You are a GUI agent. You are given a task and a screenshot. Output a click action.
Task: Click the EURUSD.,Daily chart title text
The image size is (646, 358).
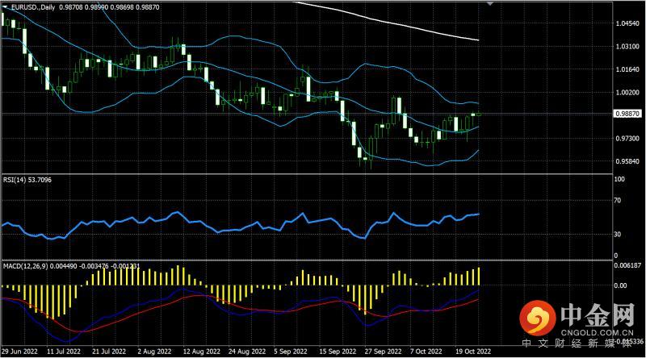pyautogui.click(x=33, y=7)
